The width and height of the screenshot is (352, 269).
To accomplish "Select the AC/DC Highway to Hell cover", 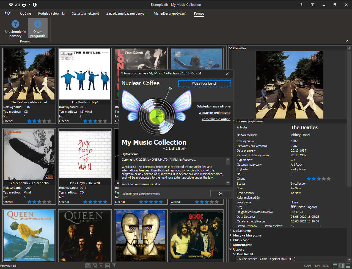I will (196, 235).
